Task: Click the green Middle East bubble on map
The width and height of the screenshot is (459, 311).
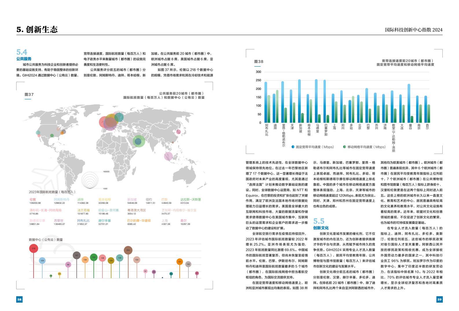Action: tap(139, 141)
